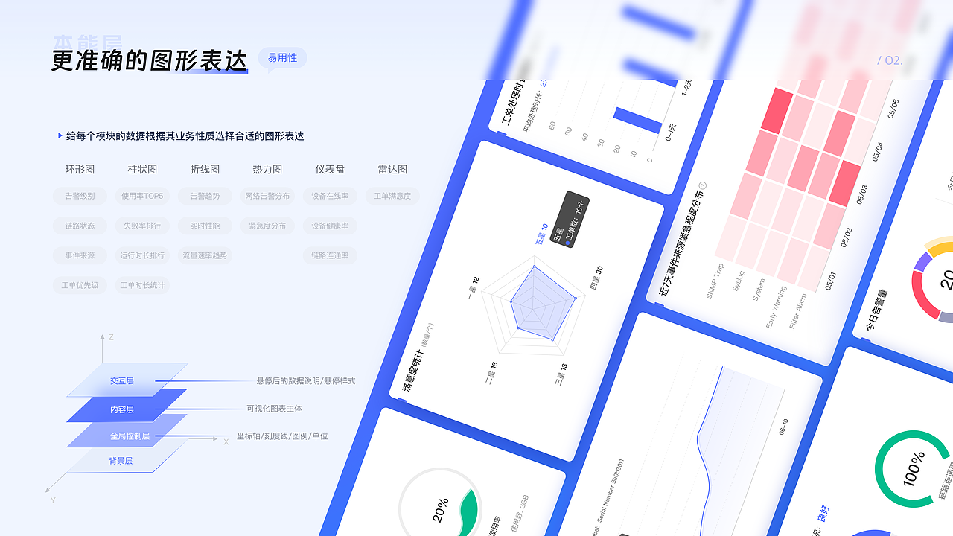Viewport: 953px width, 536px height.
Task: Click the 链路状态 chip
Action: pos(80,226)
